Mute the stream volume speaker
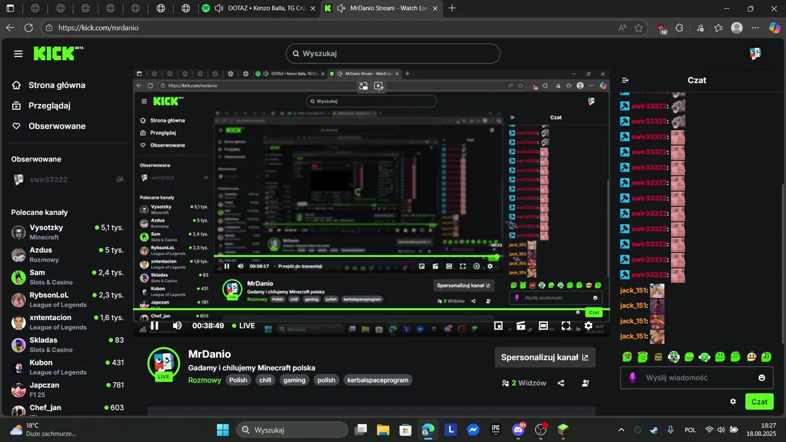The height and width of the screenshot is (442, 786). pyautogui.click(x=177, y=325)
